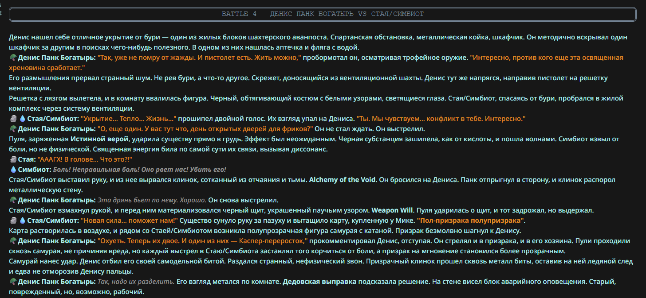Screen dimensions: 646x298
Task: Click the droplet emoji before the "Симбиот:" label
Action: tap(13, 170)
